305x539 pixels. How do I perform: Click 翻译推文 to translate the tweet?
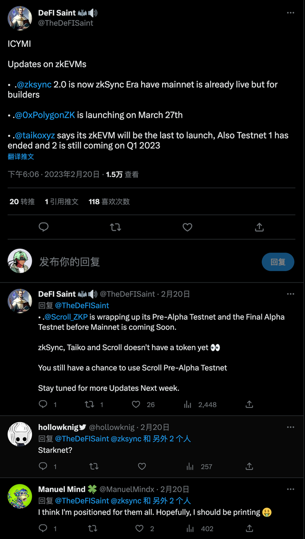[x=21, y=156]
